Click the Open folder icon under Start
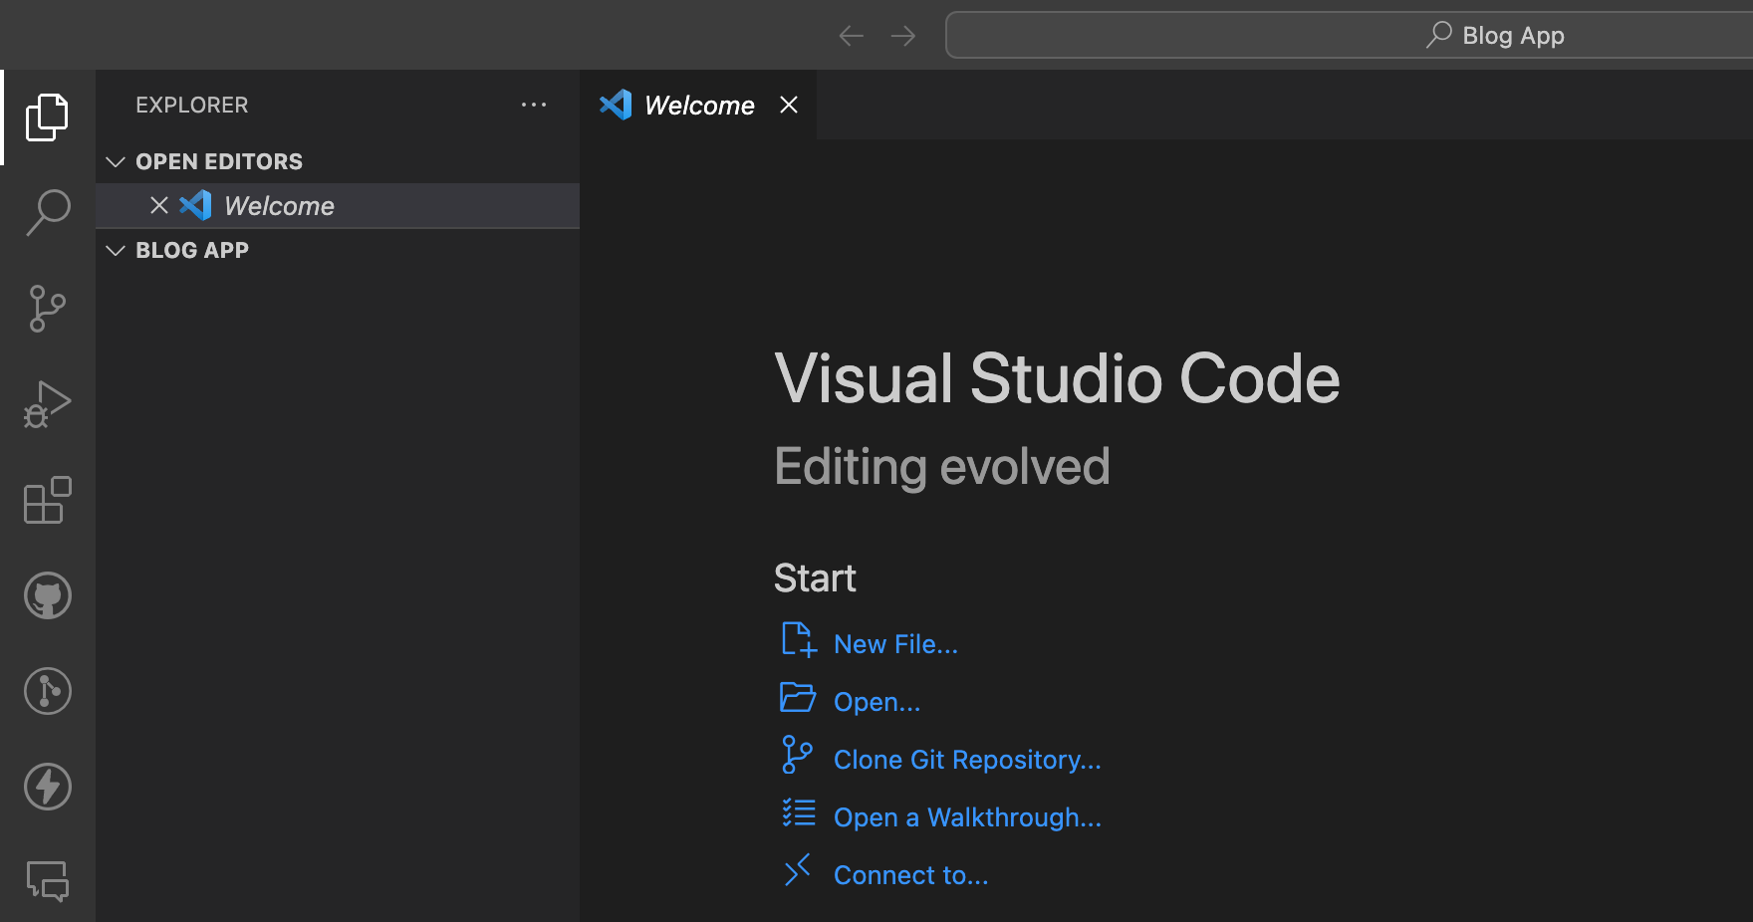 pos(798,698)
